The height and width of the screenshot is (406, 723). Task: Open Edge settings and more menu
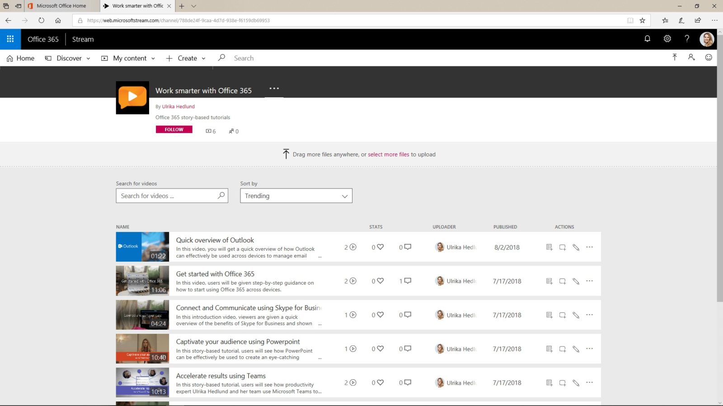tap(714, 20)
